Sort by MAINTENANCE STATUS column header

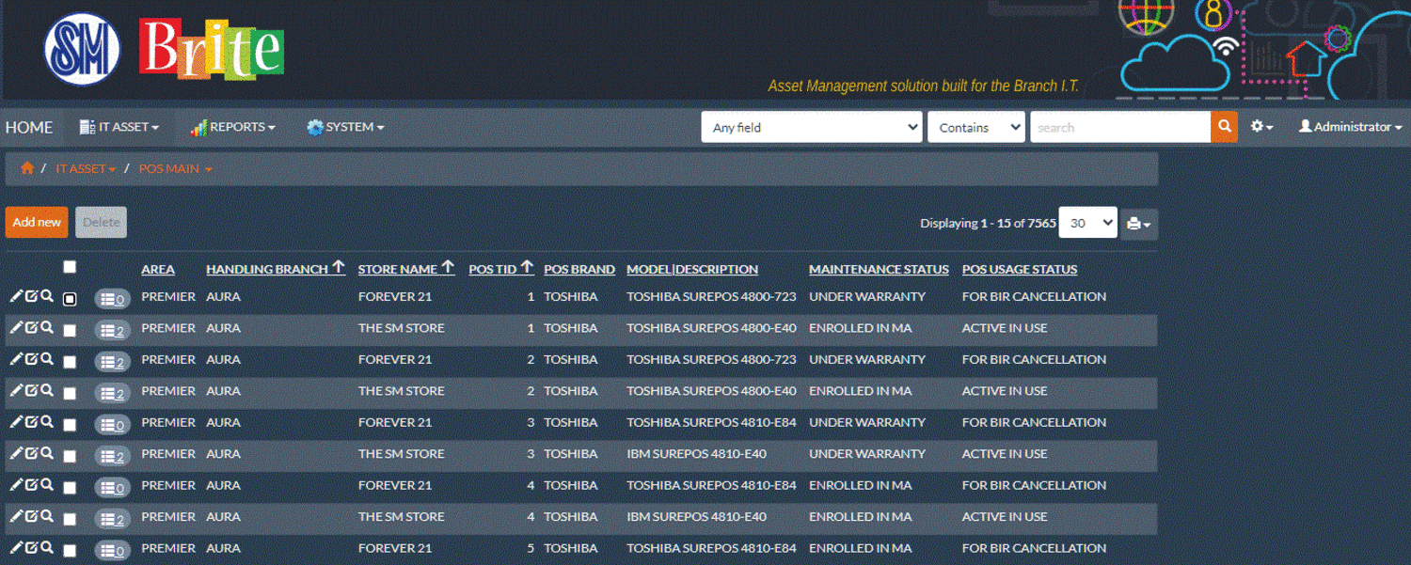point(879,270)
